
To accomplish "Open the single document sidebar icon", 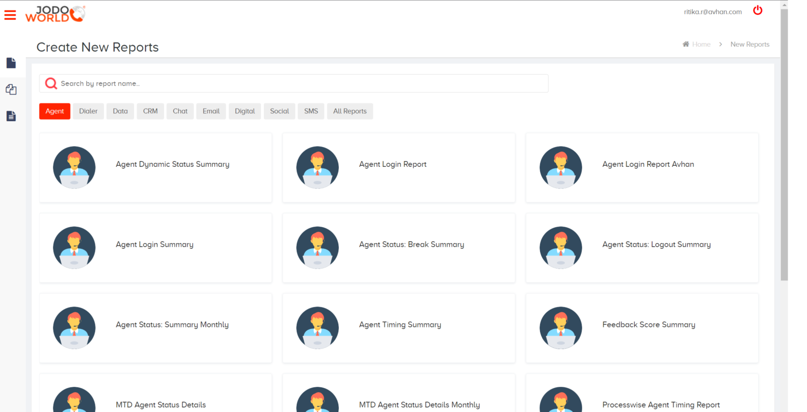I will click(11, 63).
